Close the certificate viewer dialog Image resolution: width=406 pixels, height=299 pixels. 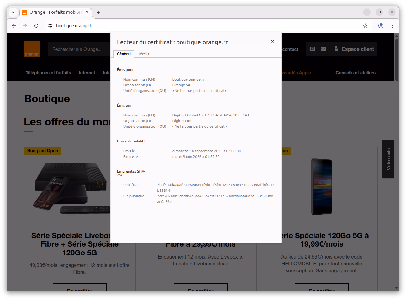click(272, 42)
